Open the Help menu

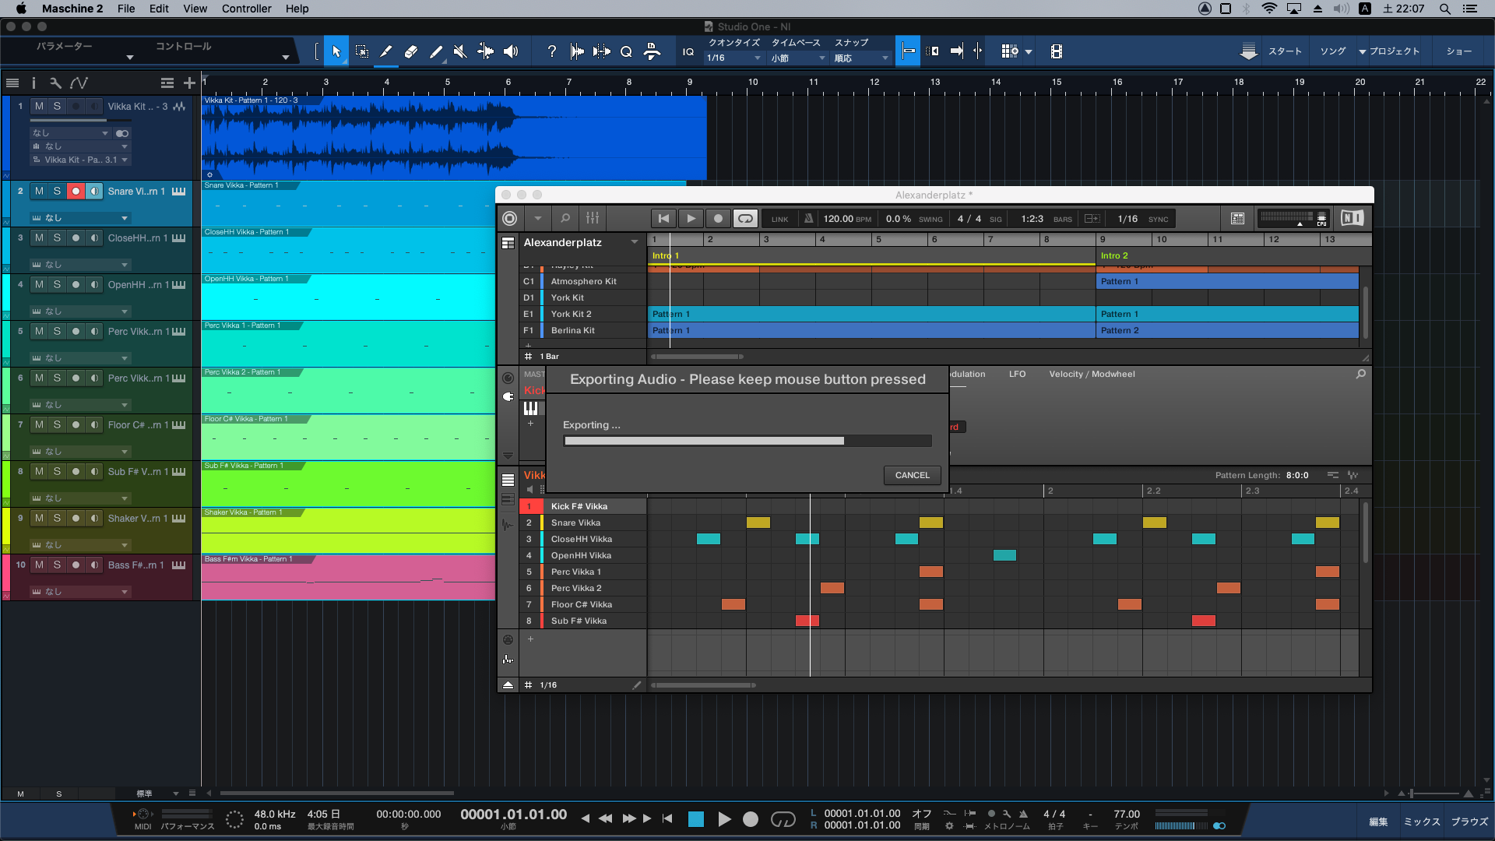(297, 9)
